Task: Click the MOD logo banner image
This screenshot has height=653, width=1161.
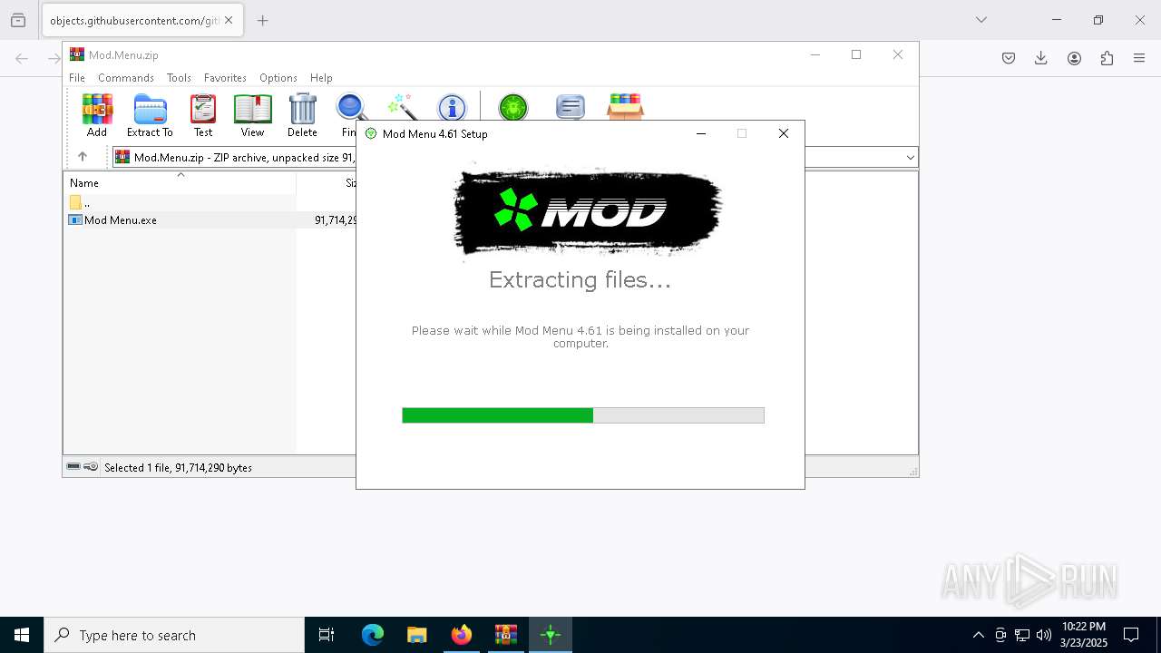Action: pos(587,211)
